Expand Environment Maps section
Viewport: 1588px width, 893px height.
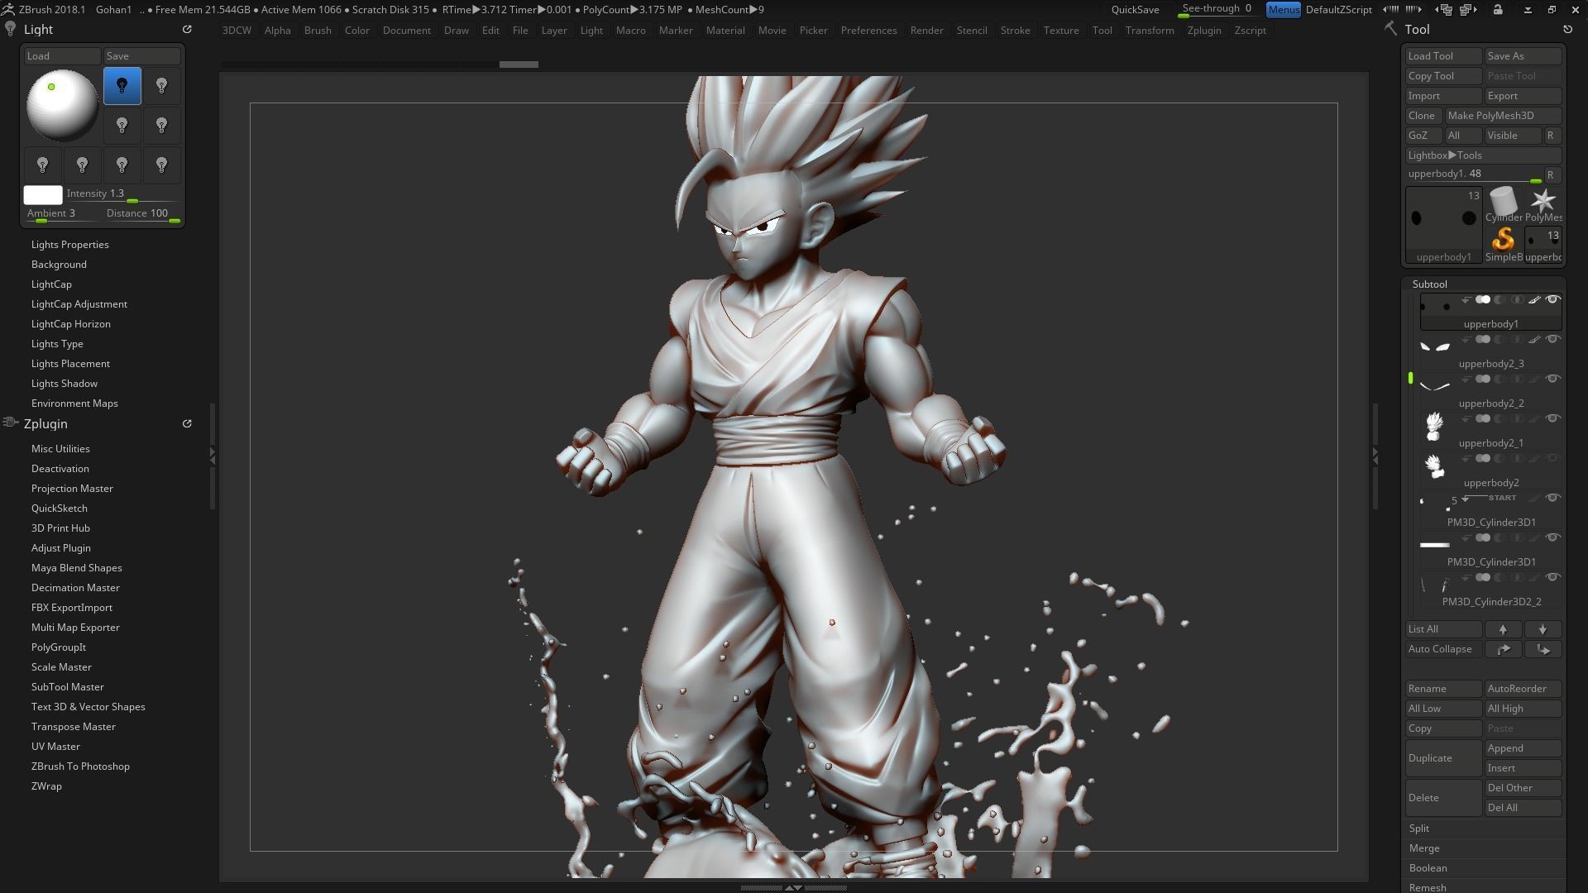(74, 404)
